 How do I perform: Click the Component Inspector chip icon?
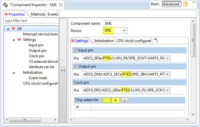pos(5,5)
